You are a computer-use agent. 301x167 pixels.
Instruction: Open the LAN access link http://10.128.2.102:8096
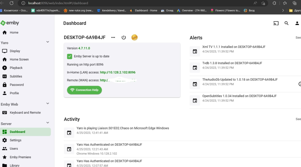(118, 72)
